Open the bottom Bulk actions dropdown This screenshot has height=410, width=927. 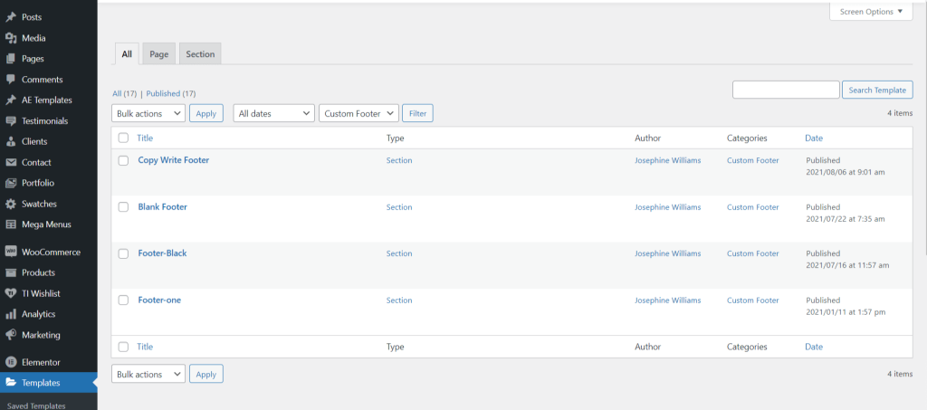(148, 374)
